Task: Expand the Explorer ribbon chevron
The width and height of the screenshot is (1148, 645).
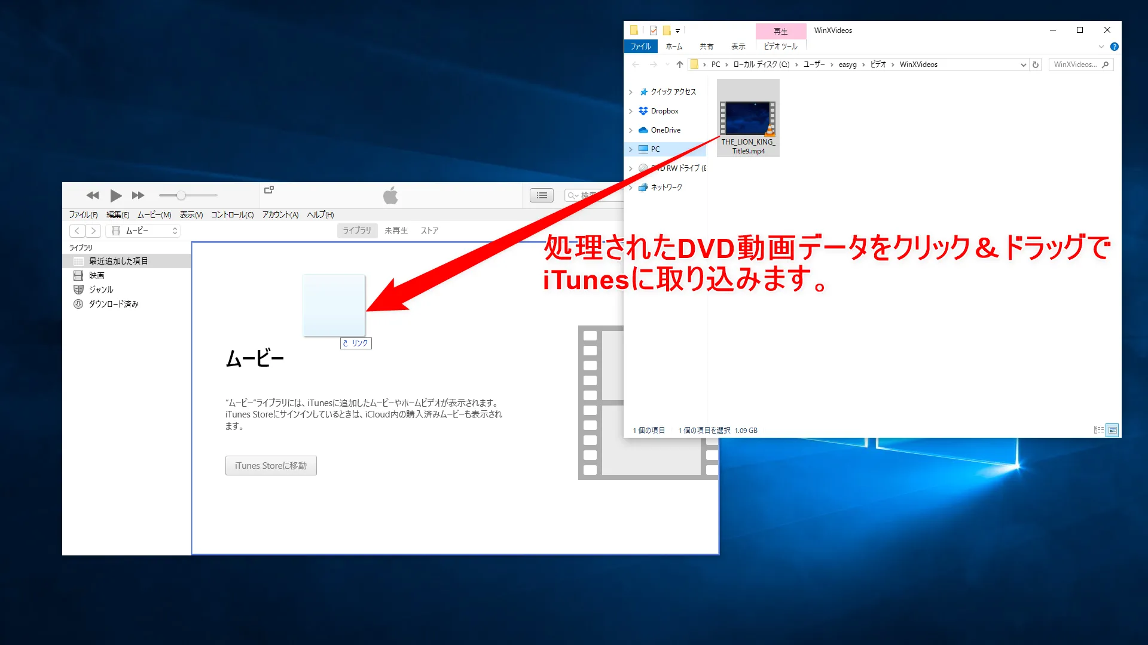Action: (x=1101, y=47)
